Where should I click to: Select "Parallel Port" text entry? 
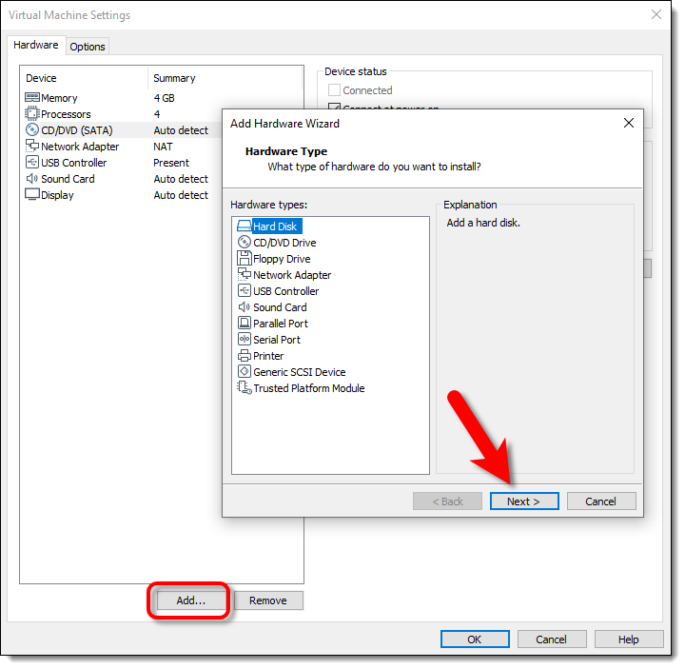pyautogui.click(x=281, y=324)
